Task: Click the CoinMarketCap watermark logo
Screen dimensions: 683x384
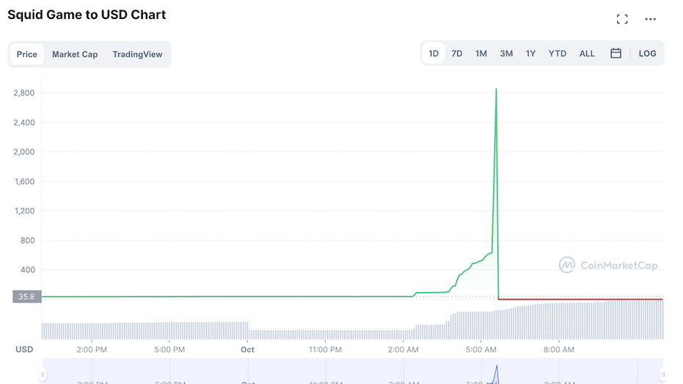Action: coord(608,265)
